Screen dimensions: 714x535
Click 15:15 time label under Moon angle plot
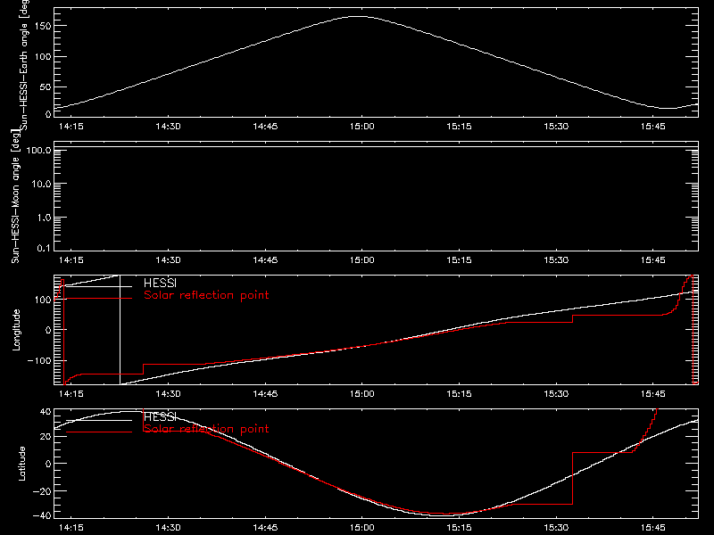(x=459, y=260)
